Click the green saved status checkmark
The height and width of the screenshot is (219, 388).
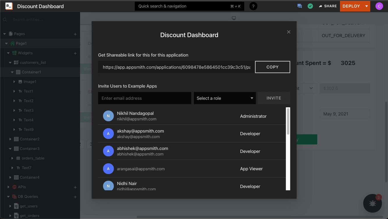(x=310, y=6)
